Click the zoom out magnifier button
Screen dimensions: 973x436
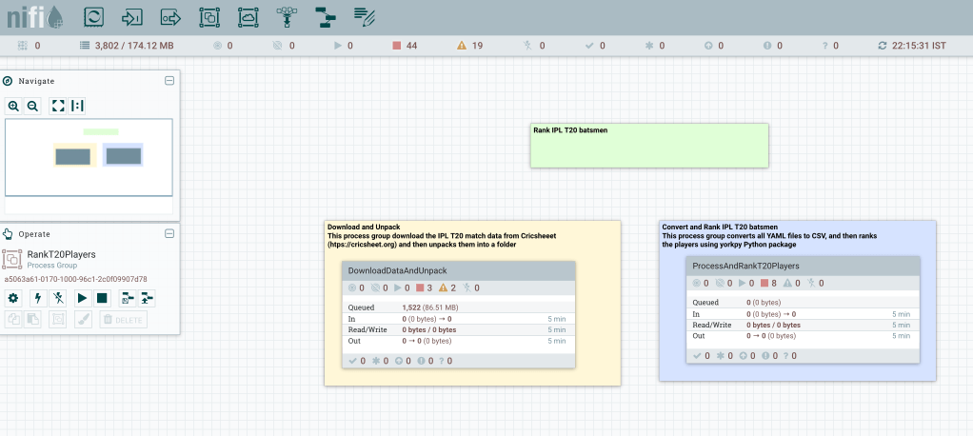[x=31, y=106]
